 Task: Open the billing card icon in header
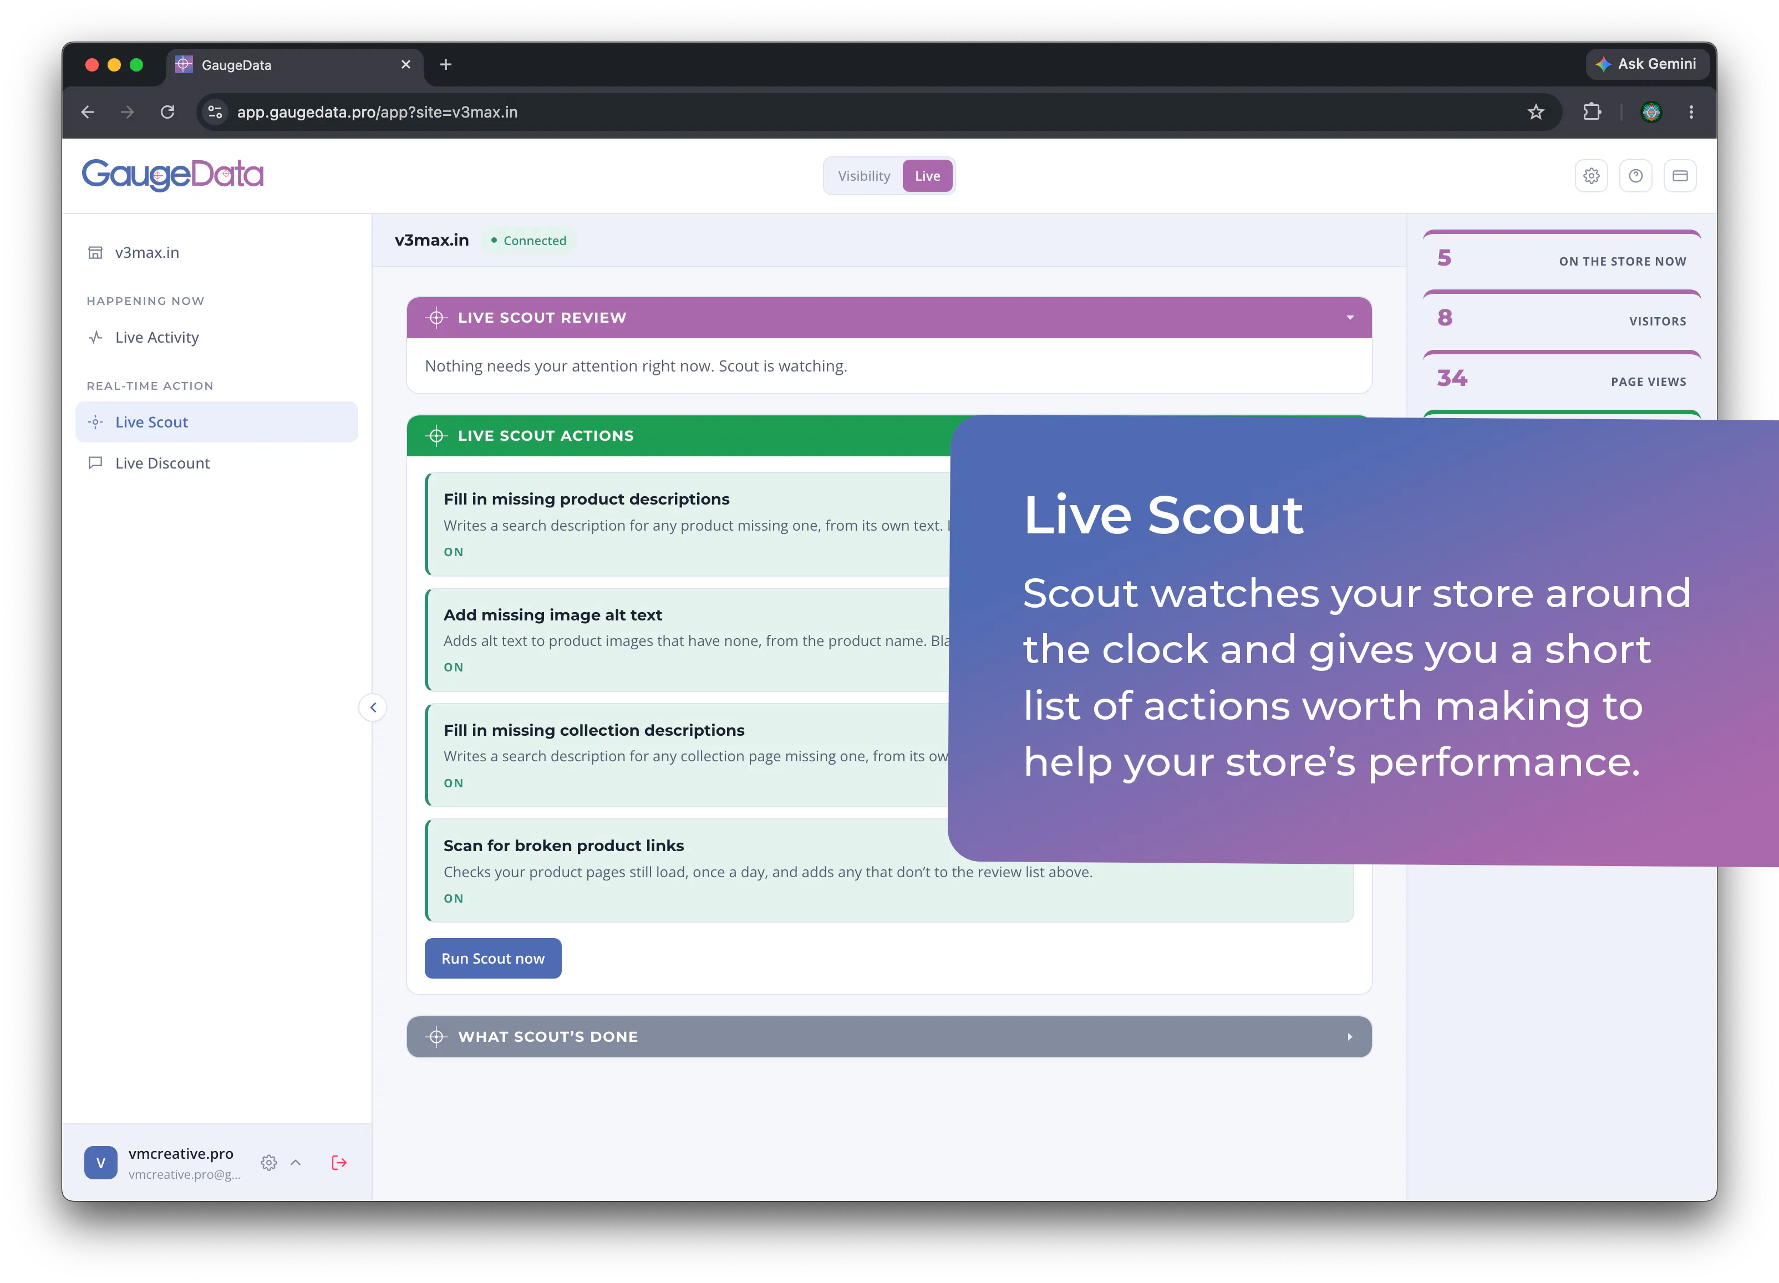tap(1680, 176)
